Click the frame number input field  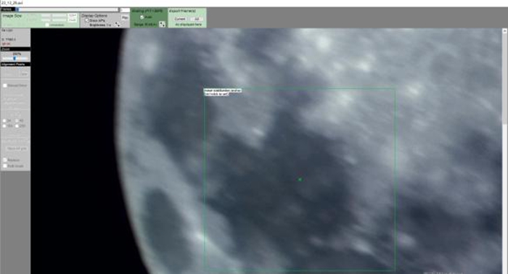125,10
